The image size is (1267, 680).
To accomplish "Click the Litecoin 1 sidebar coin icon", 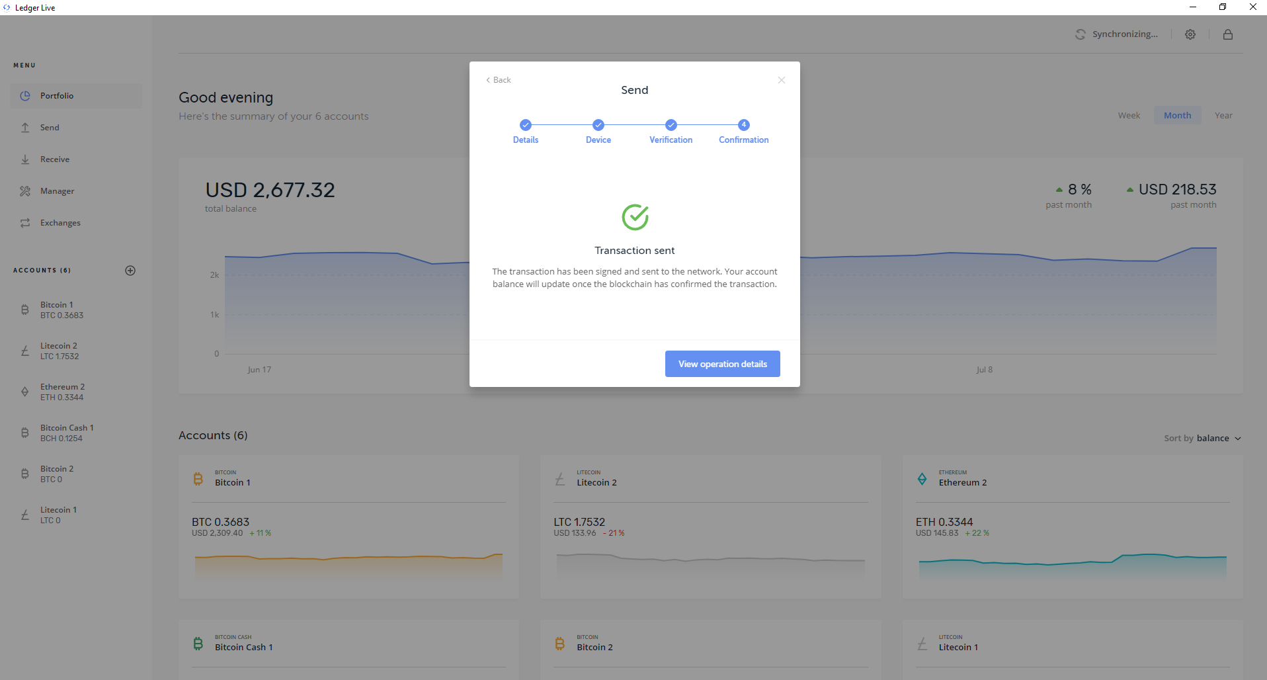I will [25, 515].
